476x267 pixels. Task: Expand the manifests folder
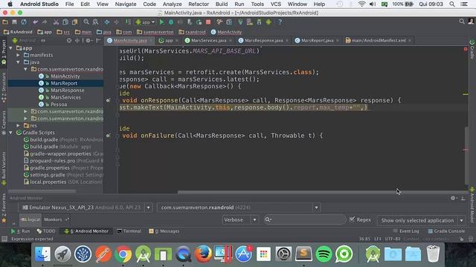(18, 55)
